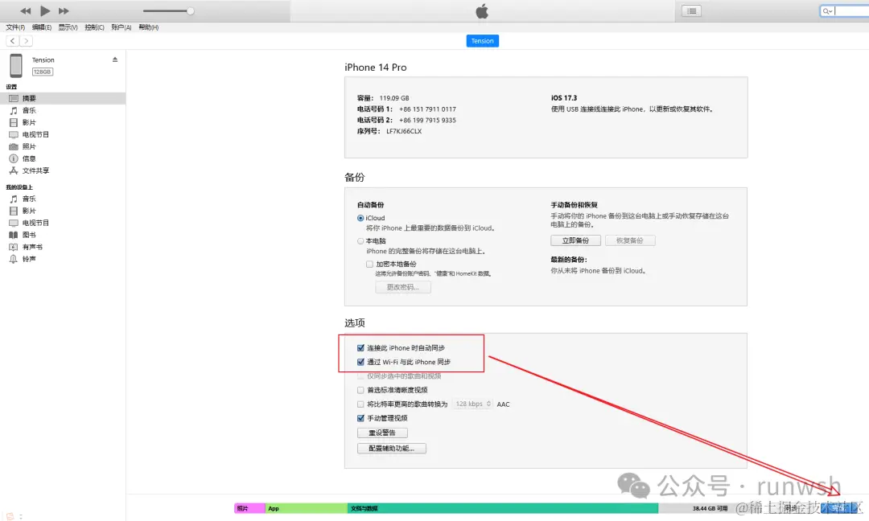Image resolution: width=869 pixels, height=521 pixels.
Task: Click the fast-forward button
Action: pyautogui.click(x=64, y=11)
